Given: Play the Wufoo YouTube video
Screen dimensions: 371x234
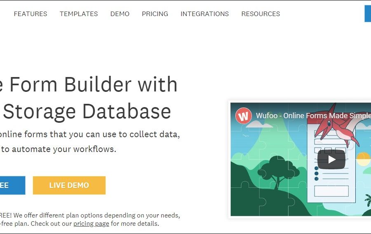Looking at the screenshot, I should click(331, 159).
